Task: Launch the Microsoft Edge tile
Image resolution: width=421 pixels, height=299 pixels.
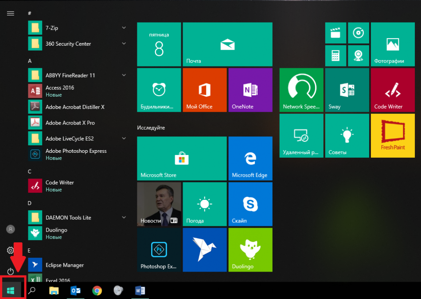Action: click(x=250, y=158)
